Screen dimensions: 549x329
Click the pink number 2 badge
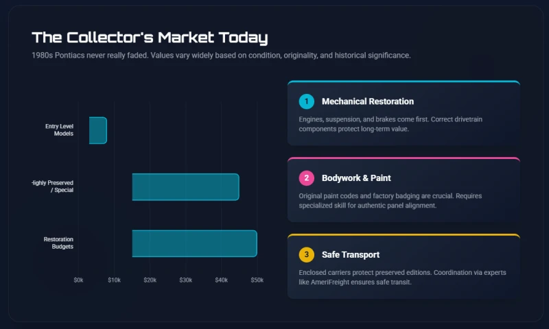pyautogui.click(x=307, y=178)
